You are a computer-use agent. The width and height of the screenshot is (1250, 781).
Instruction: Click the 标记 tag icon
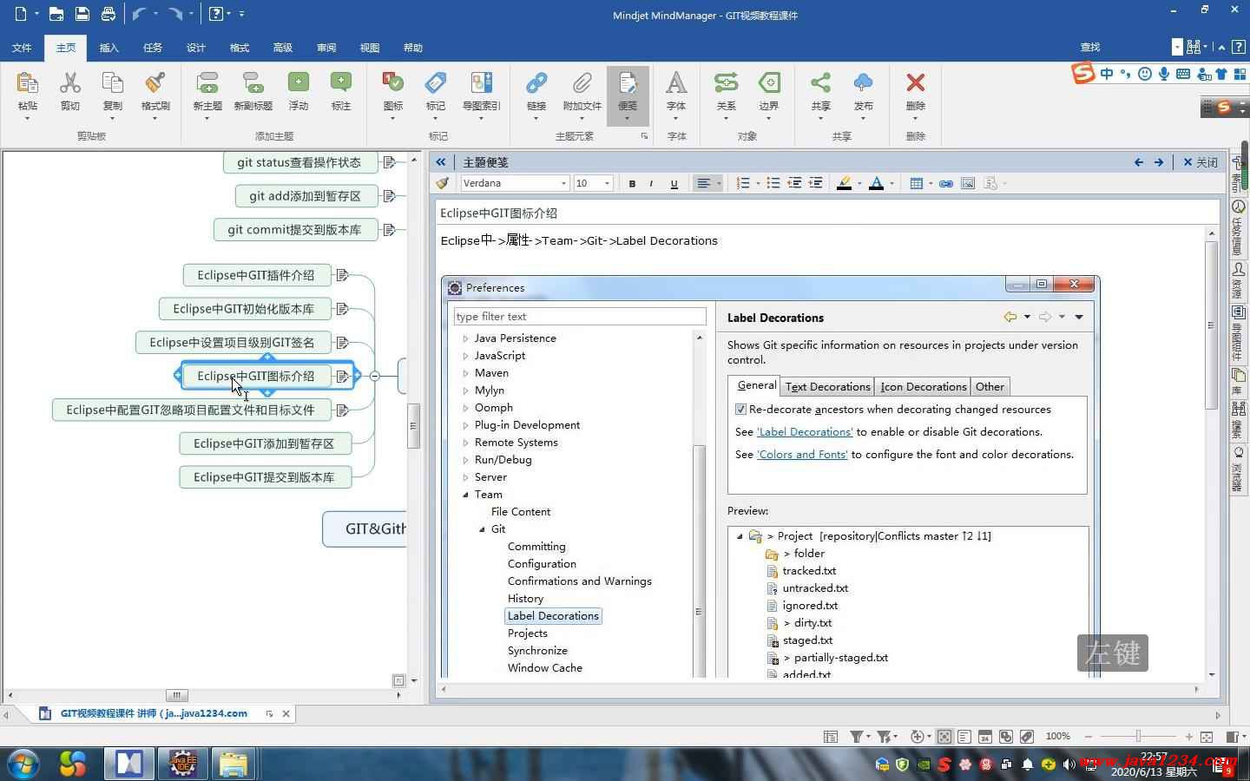436,82
